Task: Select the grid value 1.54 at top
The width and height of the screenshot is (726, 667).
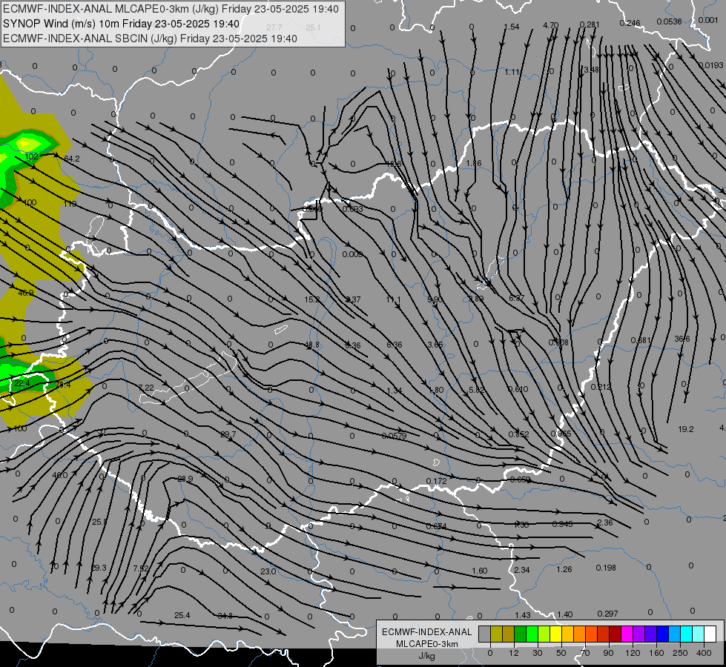Action: coord(512,27)
